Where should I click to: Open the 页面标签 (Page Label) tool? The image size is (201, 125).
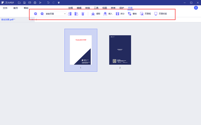[x=160, y=14]
